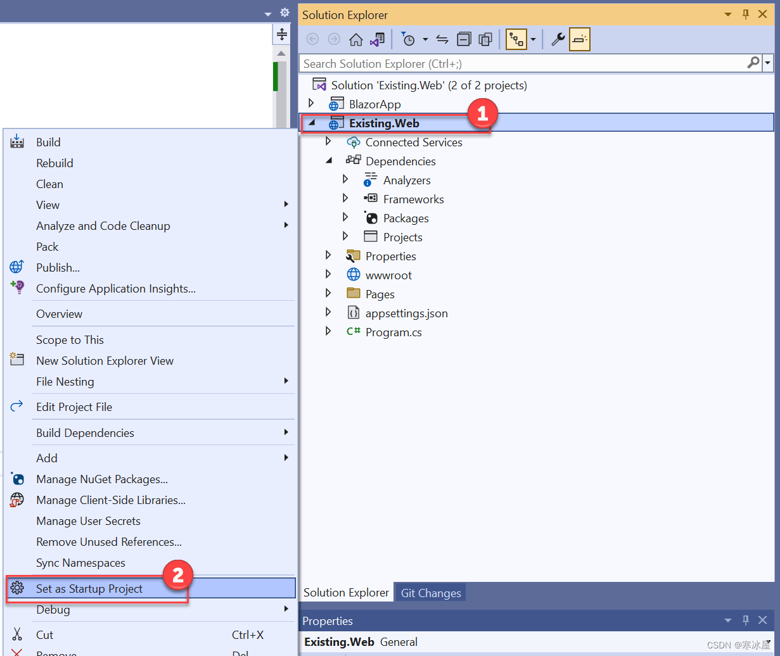The image size is (780, 656).
Task: Click the Switch Views icon near Home
Action: click(376, 39)
